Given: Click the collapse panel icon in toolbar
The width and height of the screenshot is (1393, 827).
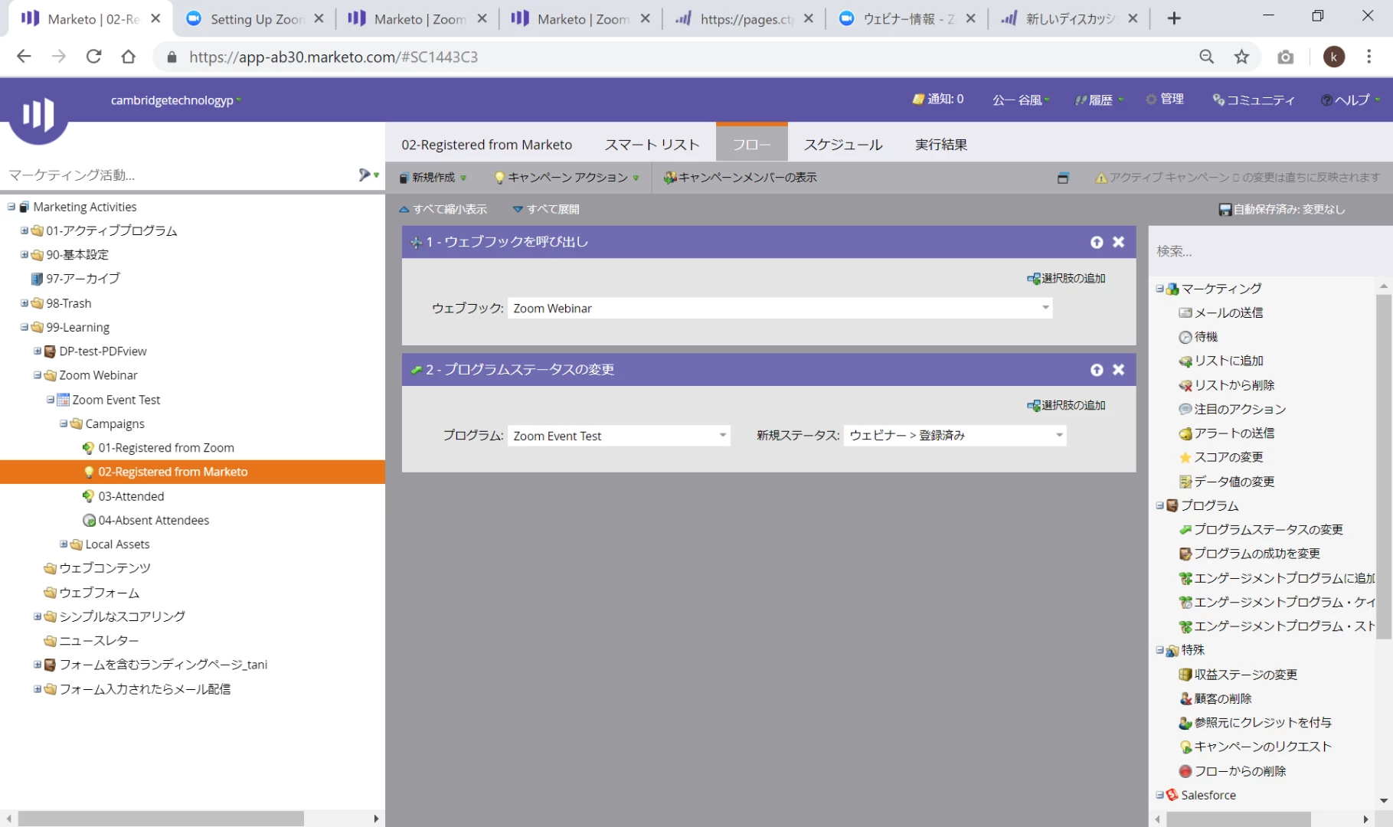Looking at the screenshot, I should (1062, 178).
